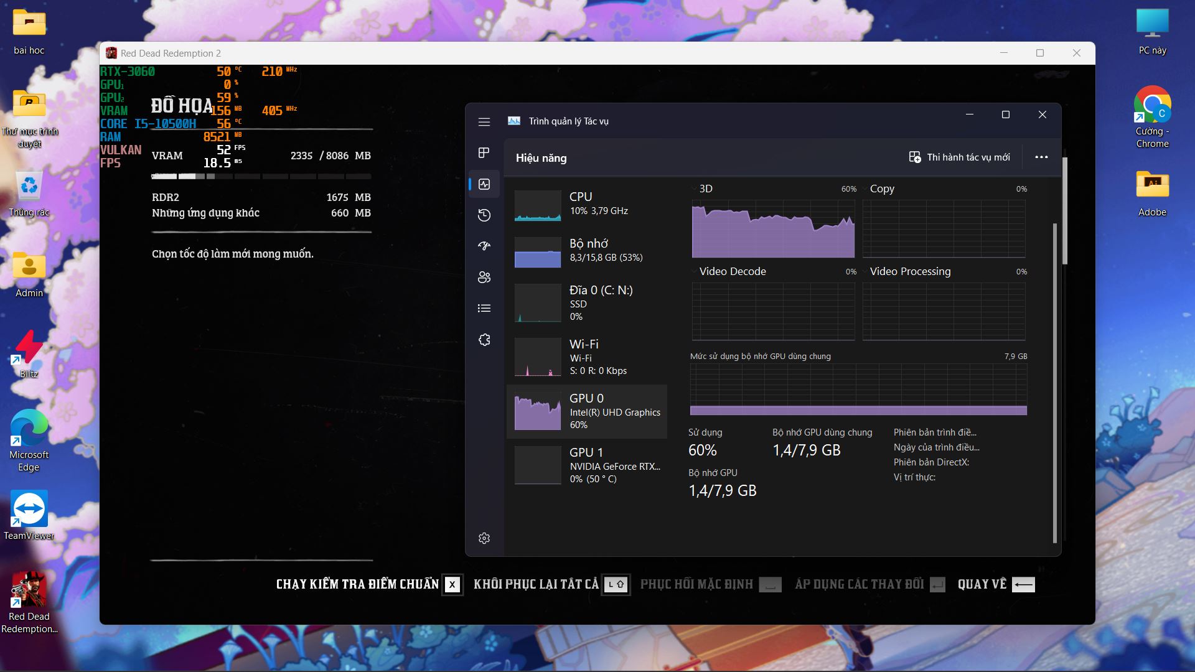Click the Red Dead Redemption 2 window title icon

point(111,53)
